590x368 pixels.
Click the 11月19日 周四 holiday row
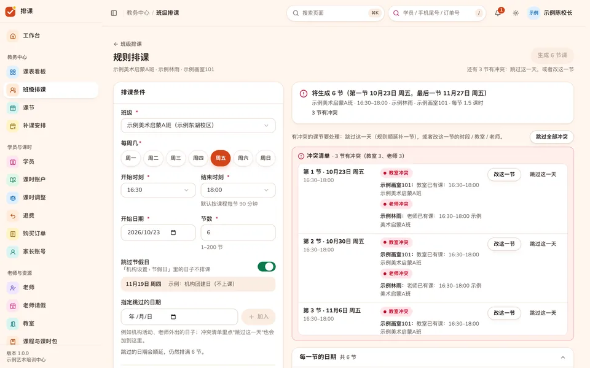[199, 284]
